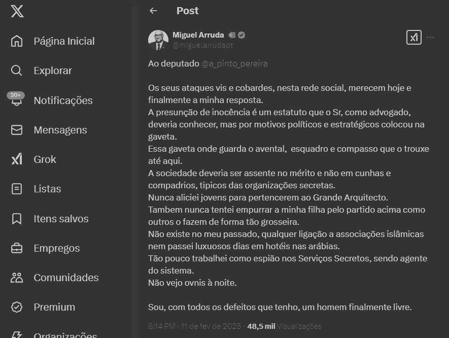Select the Premium menu item
The image size is (449, 338).
[x=54, y=307]
